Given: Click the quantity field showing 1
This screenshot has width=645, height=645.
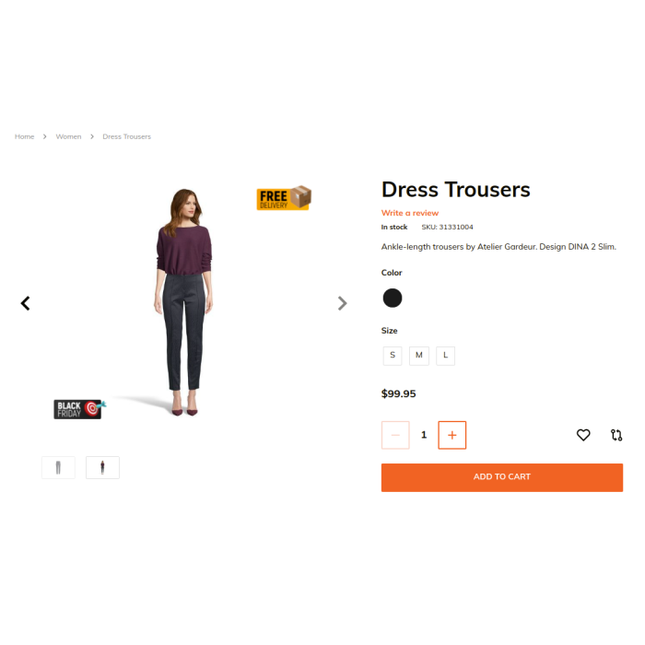Looking at the screenshot, I should tap(424, 435).
